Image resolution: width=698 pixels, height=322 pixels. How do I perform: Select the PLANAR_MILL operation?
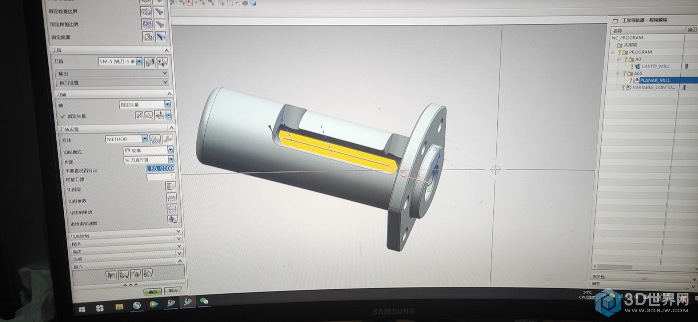coord(654,80)
